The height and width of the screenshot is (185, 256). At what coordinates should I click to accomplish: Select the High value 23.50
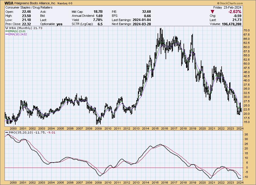pyautogui.click(x=26, y=16)
